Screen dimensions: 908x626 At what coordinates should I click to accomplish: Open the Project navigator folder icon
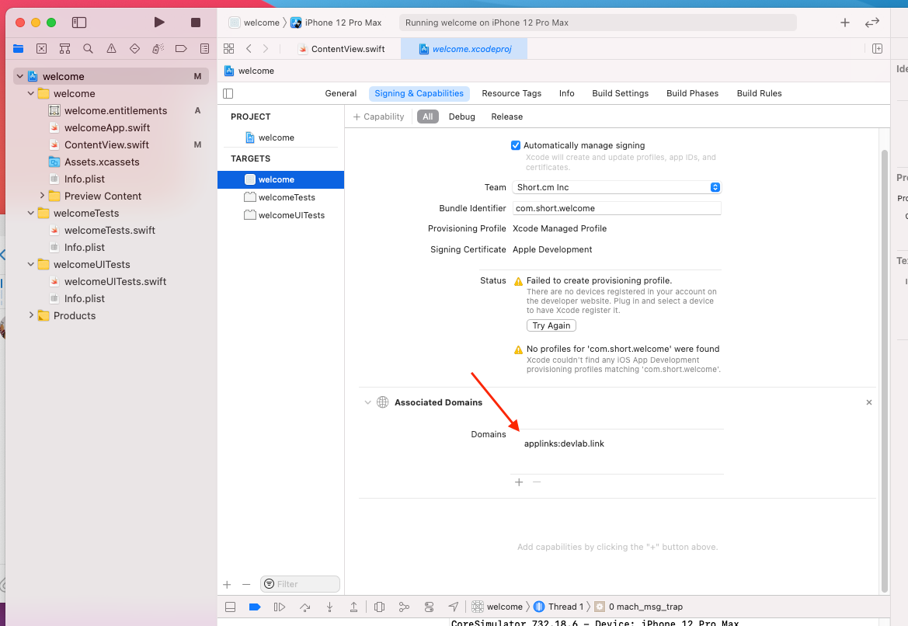pyautogui.click(x=19, y=49)
